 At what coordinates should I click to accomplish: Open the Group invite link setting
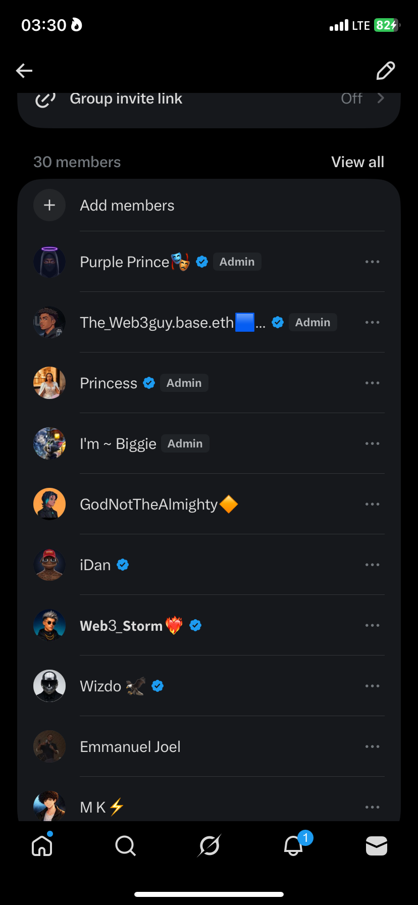pyautogui.click(x=209, y=99)
